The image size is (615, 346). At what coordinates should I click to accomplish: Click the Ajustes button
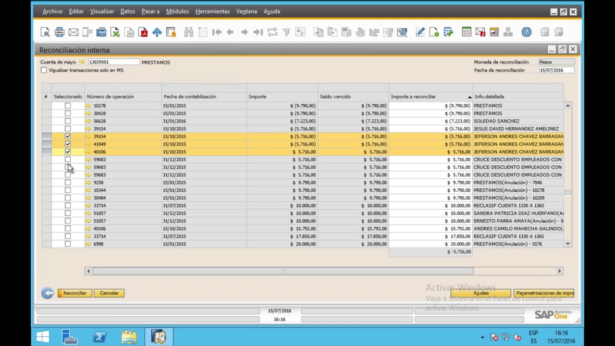point(480,293)
